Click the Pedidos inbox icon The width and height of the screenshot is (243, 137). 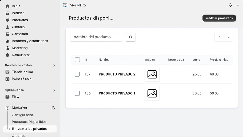(7, 13)
